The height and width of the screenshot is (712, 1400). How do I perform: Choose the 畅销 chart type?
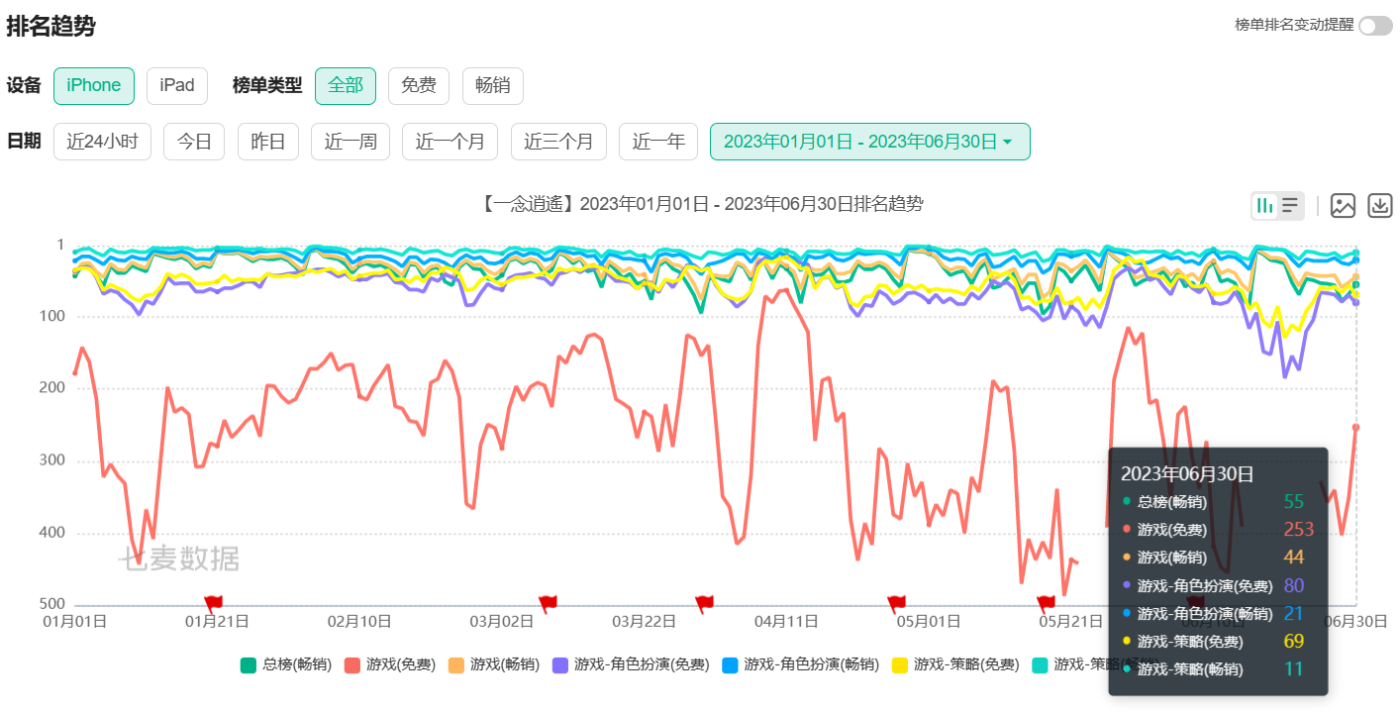pos(492,86)
